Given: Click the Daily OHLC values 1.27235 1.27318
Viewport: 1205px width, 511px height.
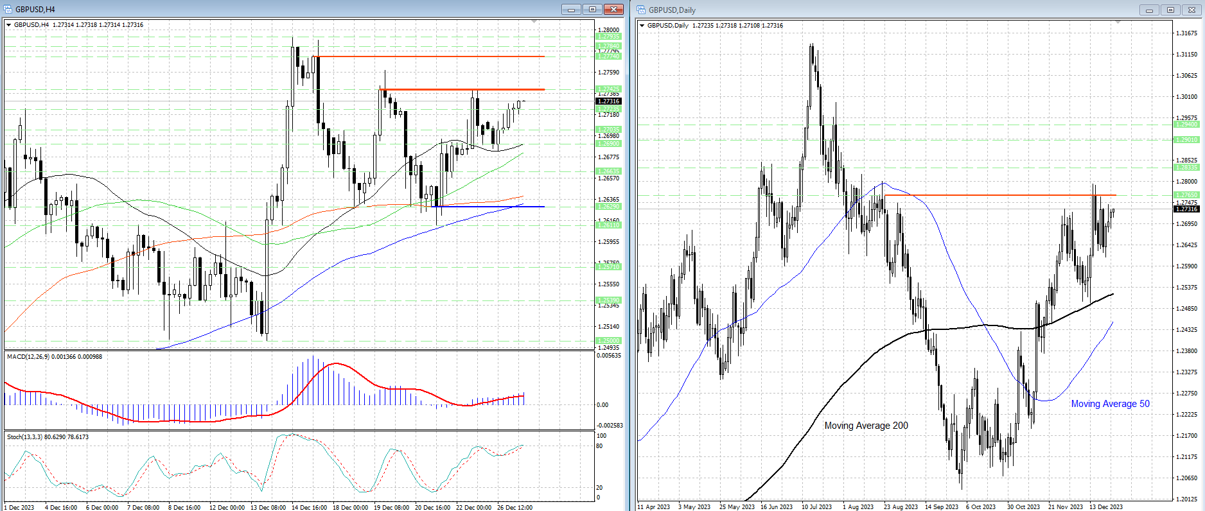Looking at the screenshot, I should (715, 26).
